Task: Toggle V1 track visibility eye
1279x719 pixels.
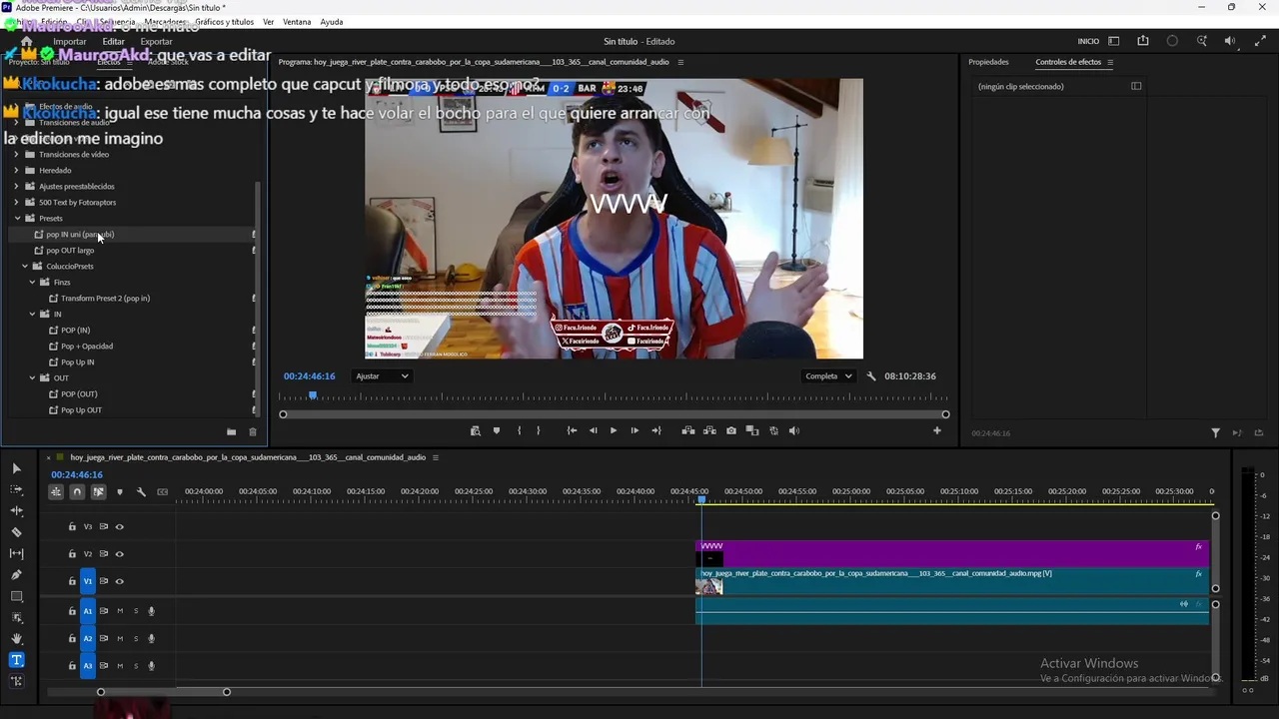Action: pyautogui.click(x=120, y=581)
